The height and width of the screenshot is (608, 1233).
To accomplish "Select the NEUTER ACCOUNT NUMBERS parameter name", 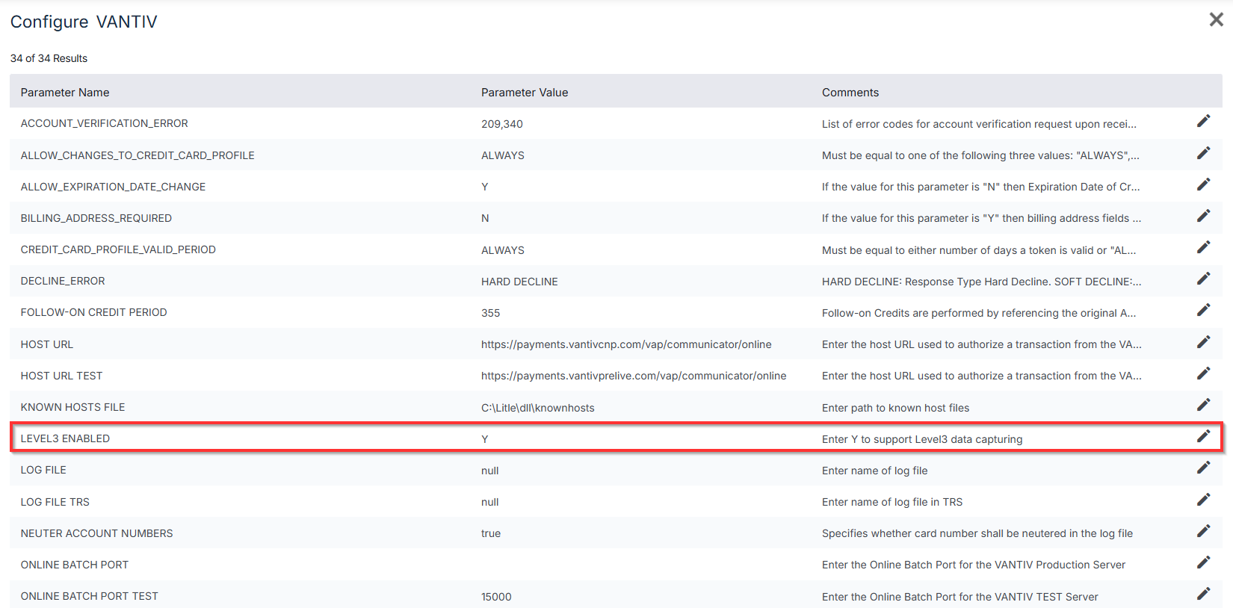I will click(96, 533).
